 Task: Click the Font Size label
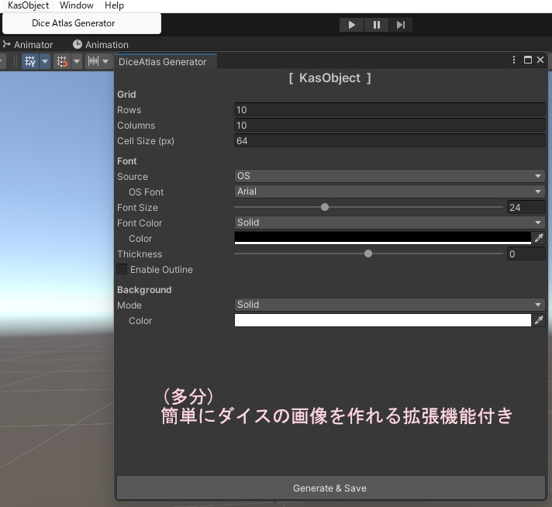[137, 208]
